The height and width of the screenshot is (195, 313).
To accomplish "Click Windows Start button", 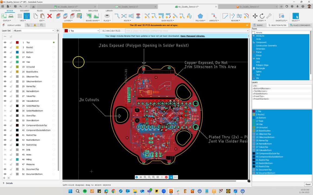I will pos(70,191).
